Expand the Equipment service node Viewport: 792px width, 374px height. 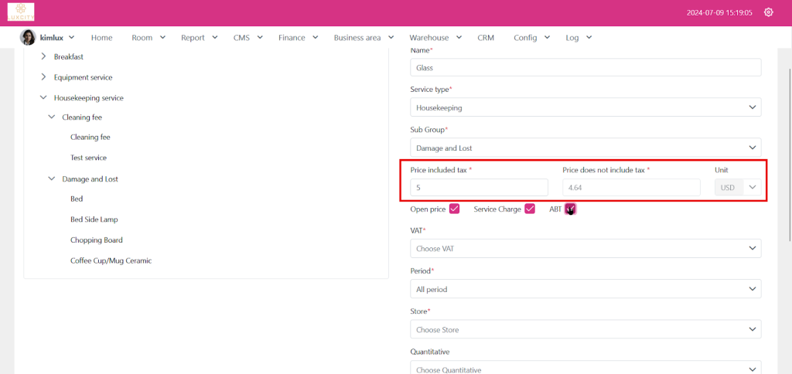pyautogui.click(x=43, y=77)
